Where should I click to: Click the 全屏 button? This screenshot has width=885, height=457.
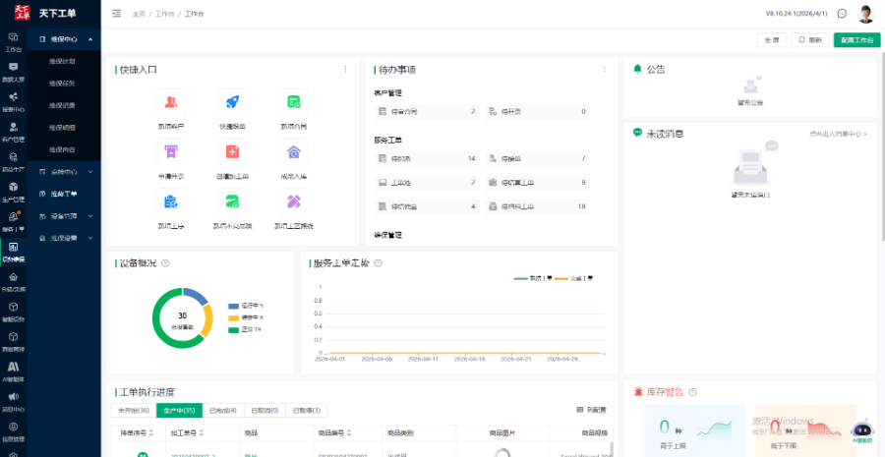click(x=772, y=40)
